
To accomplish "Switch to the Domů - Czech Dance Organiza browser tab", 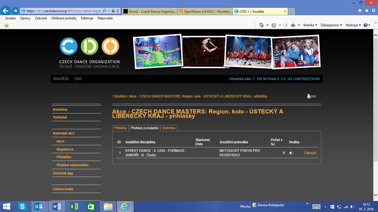I will (x=150, y=11).
